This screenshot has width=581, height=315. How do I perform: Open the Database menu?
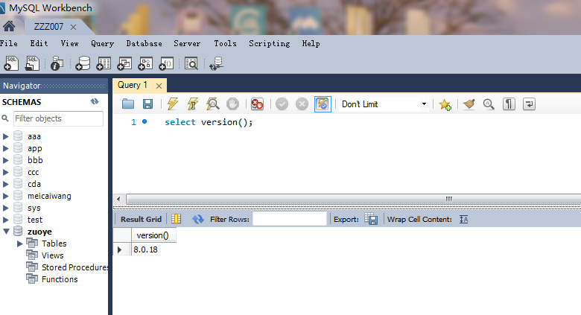click(x=144, y=43)
